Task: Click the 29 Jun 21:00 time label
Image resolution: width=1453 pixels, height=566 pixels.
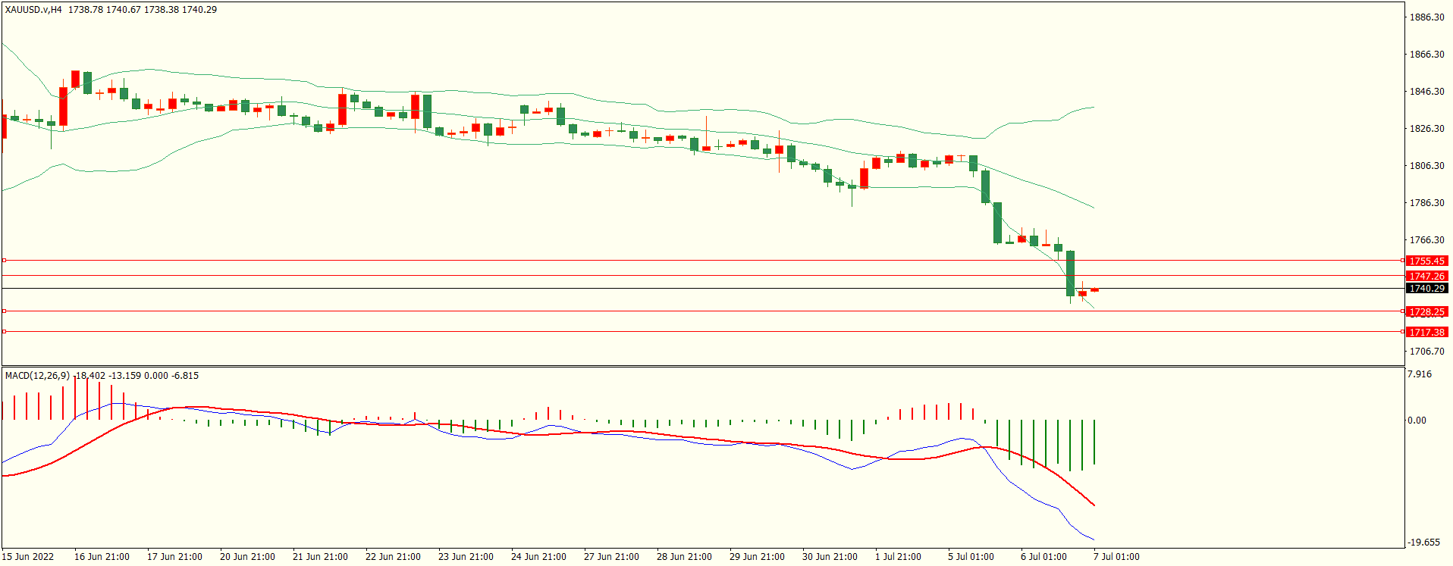Action: 757,557
